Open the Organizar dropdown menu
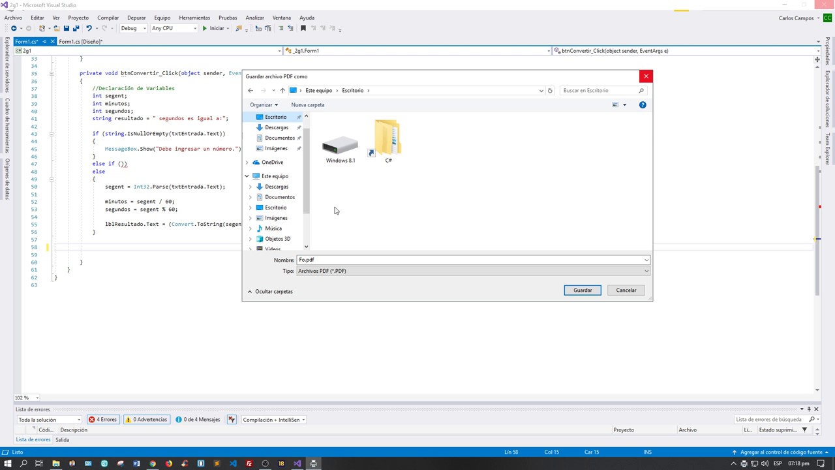 (264, 104)
